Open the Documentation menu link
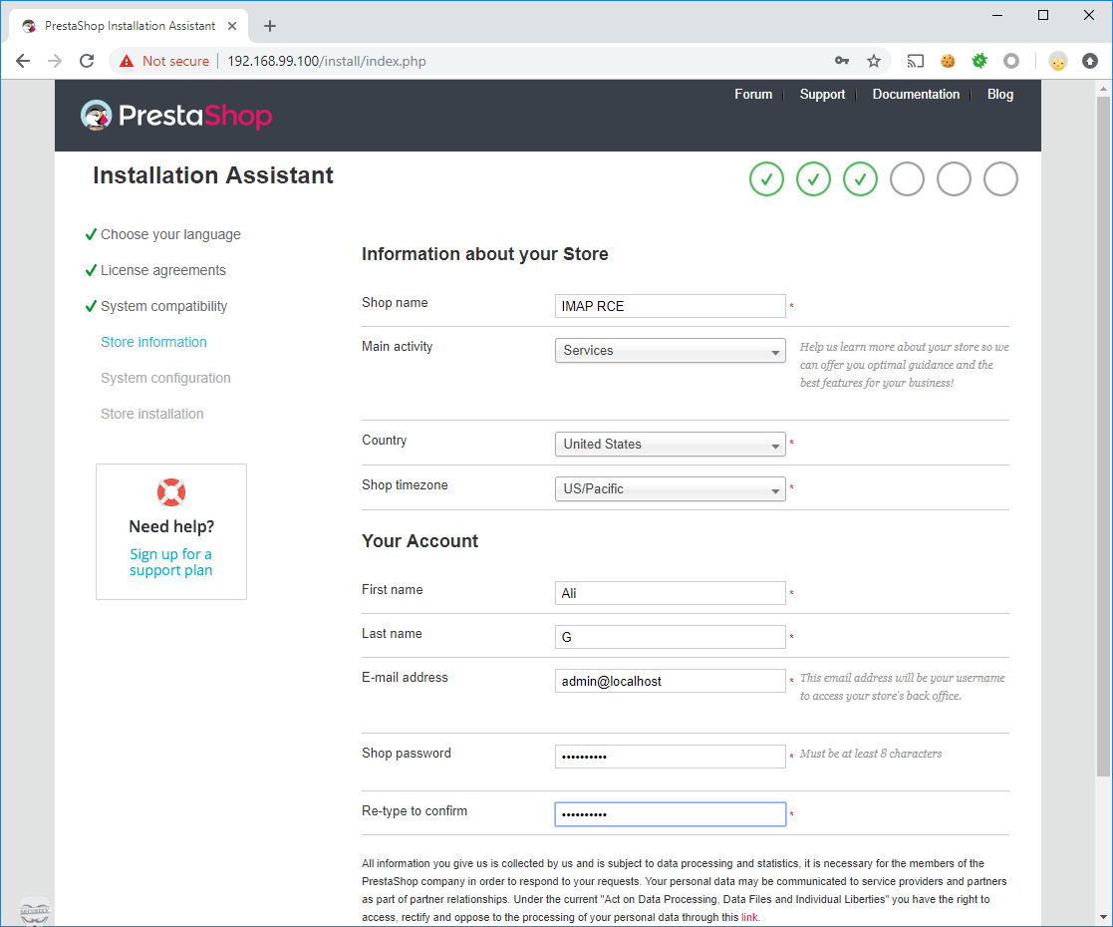1113x927 pixels. point(916,95)
